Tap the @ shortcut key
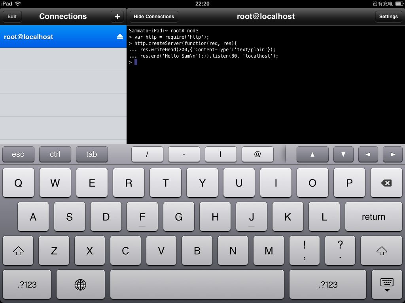Screen dimensions: 405x303 pyautogui.click(x=257, y=154)
